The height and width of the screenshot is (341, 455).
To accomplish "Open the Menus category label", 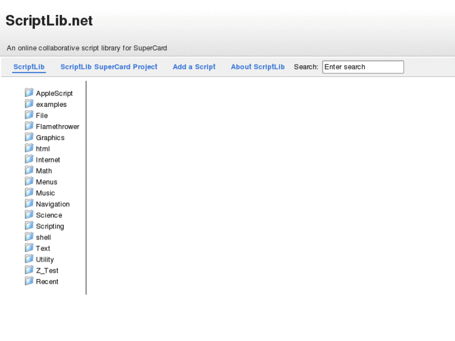I will 46,182.
